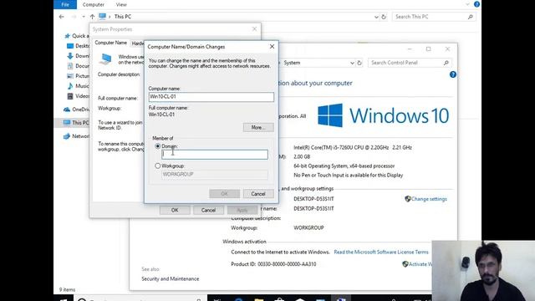This screenshot has width=535, height=301.
Task: Open File Explorer help question mark icon
Action: tap(476, 4)
